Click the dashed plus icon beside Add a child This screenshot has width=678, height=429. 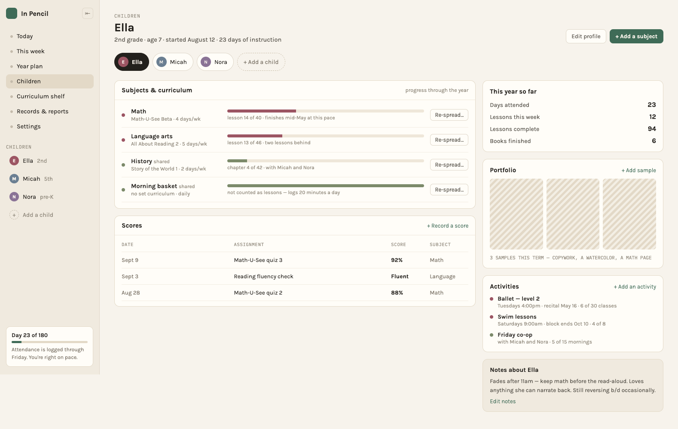click(14, 215)
